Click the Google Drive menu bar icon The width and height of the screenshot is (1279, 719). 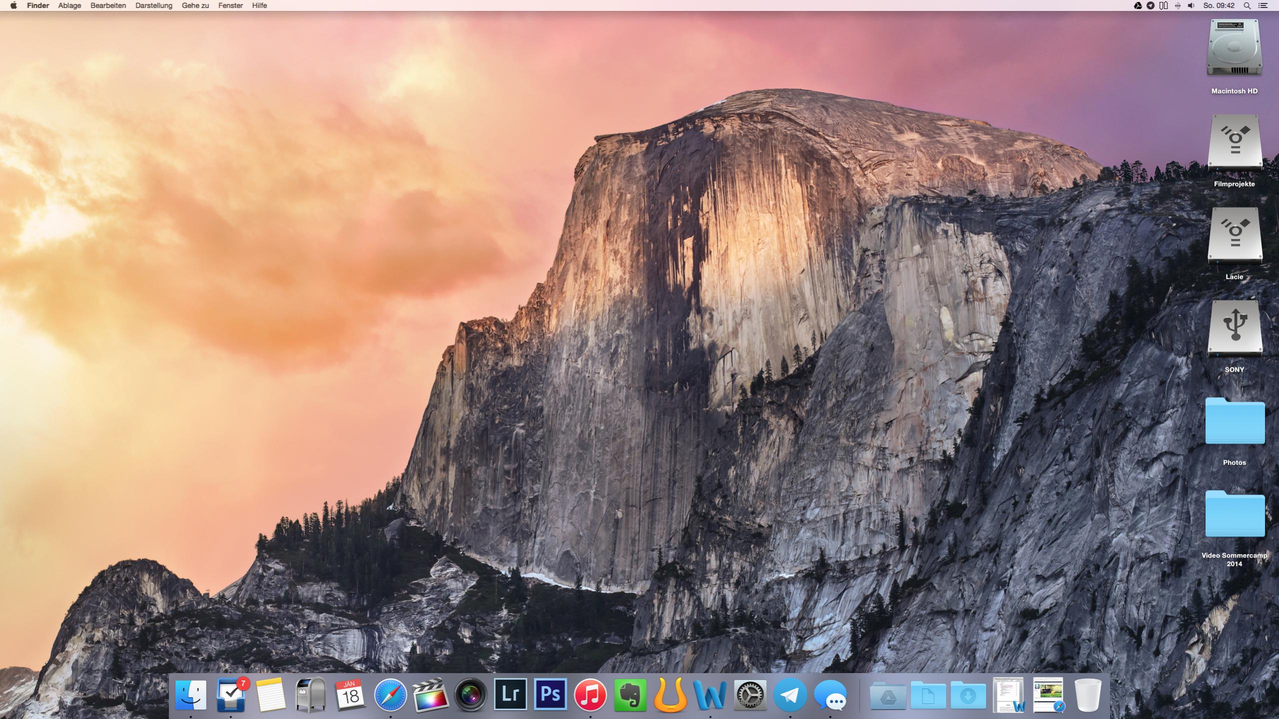1138,5
